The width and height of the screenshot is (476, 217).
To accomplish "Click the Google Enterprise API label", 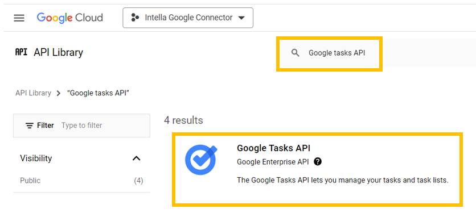I will pos(273,162).
